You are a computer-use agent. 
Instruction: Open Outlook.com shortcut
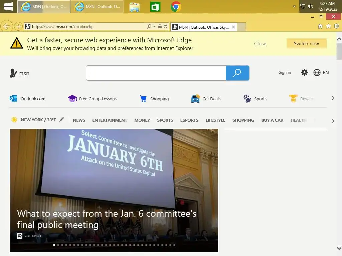(x=27, y=99)
